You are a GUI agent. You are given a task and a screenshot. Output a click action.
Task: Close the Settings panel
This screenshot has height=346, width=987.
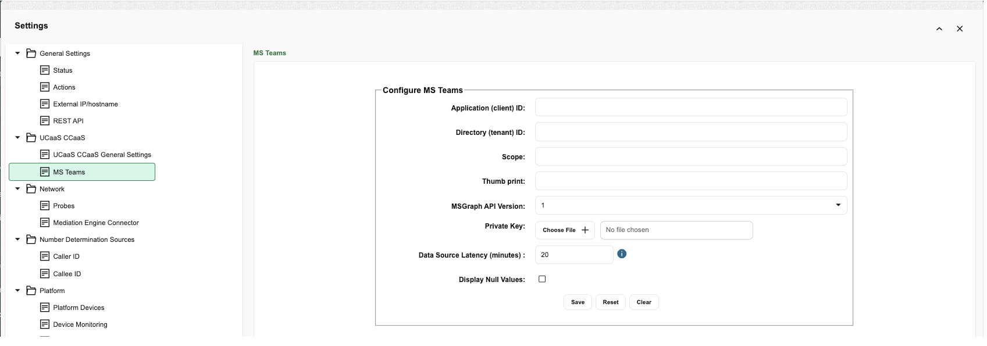(x=960, y=28)
